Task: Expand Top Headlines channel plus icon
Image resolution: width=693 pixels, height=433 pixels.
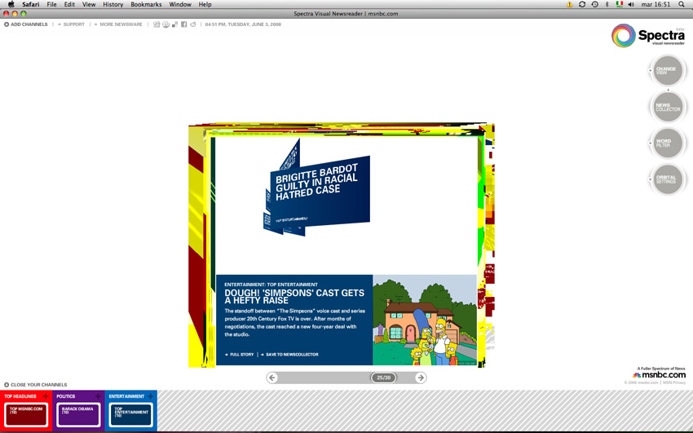Action: (46, 396)
